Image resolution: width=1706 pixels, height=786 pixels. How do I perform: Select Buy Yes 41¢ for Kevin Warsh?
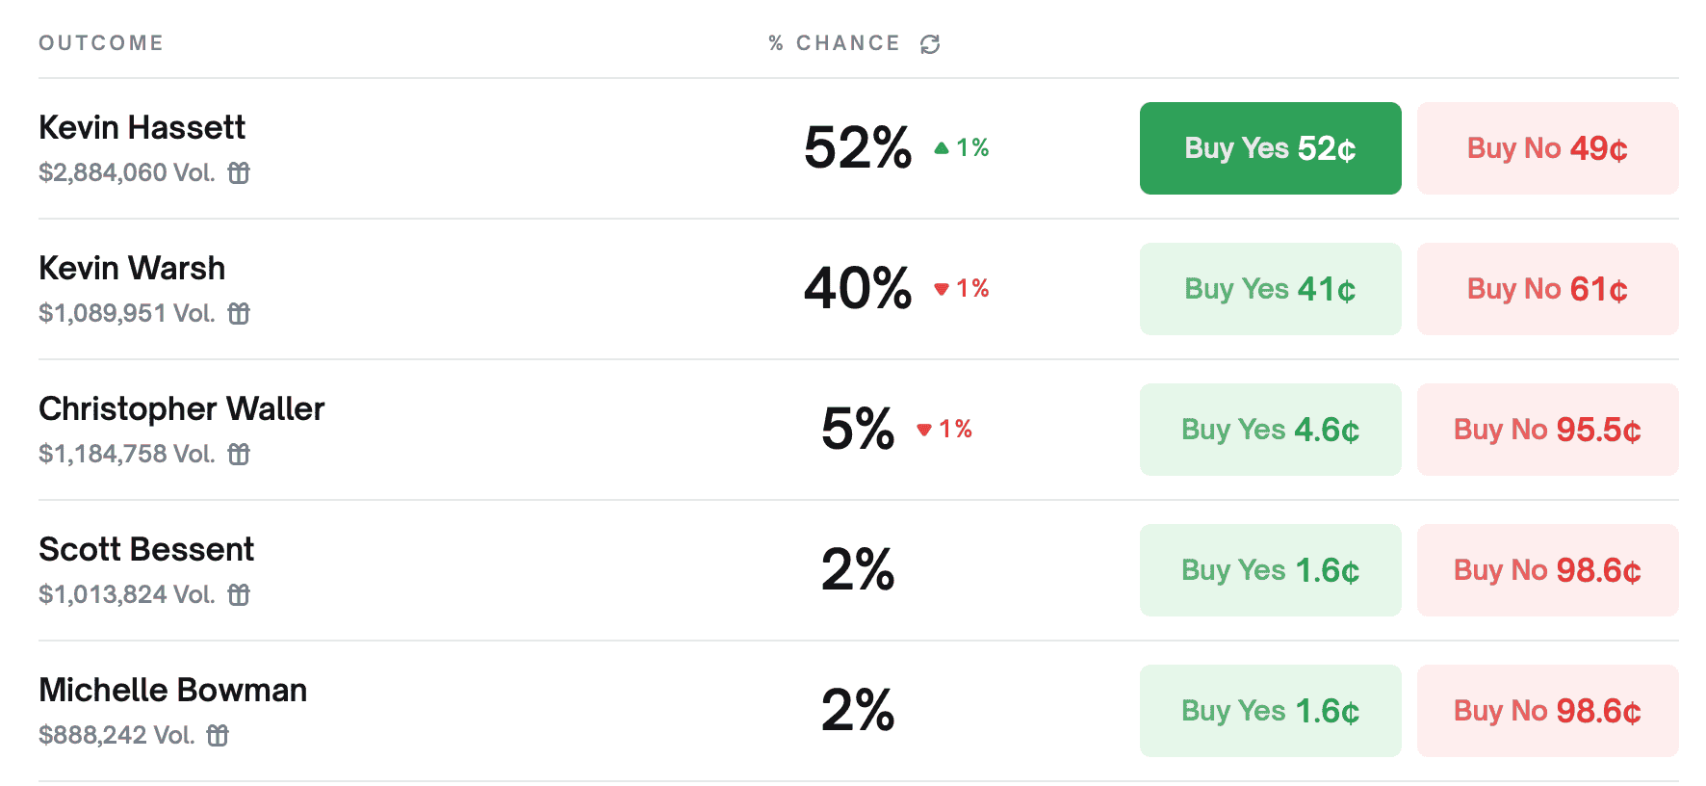click(x=1270, y=289)
